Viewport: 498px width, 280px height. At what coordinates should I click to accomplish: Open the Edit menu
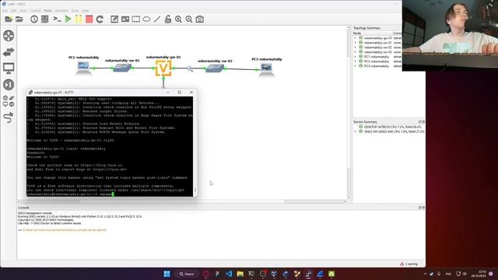point(14,10)
